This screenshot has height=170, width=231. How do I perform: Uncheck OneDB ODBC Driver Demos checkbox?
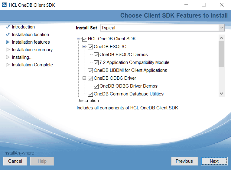(x=96, y=86)
